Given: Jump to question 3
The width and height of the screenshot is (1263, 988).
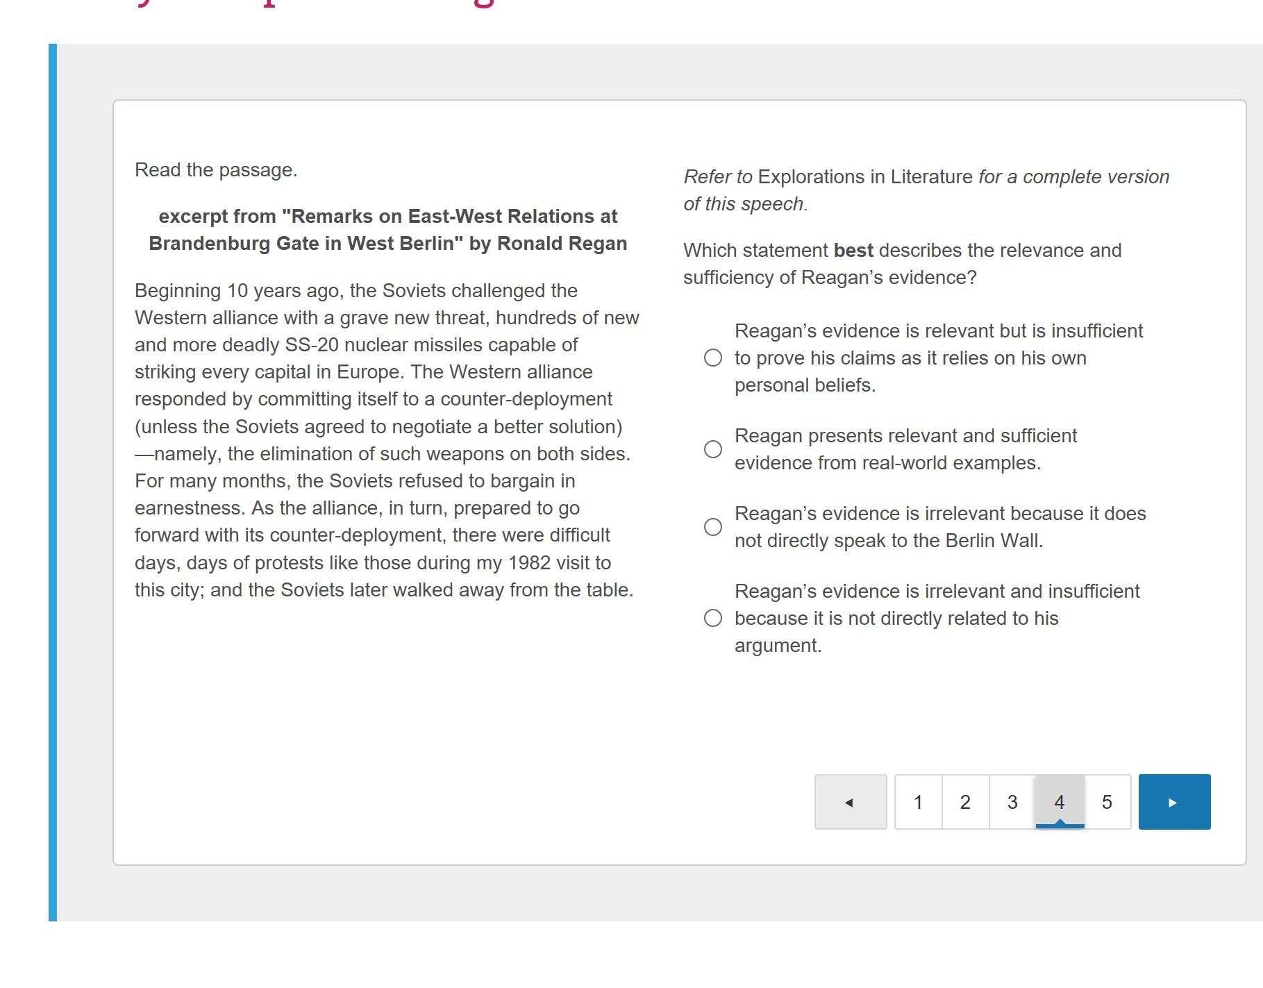Looking at the screenshot, I should point(1012,802).
